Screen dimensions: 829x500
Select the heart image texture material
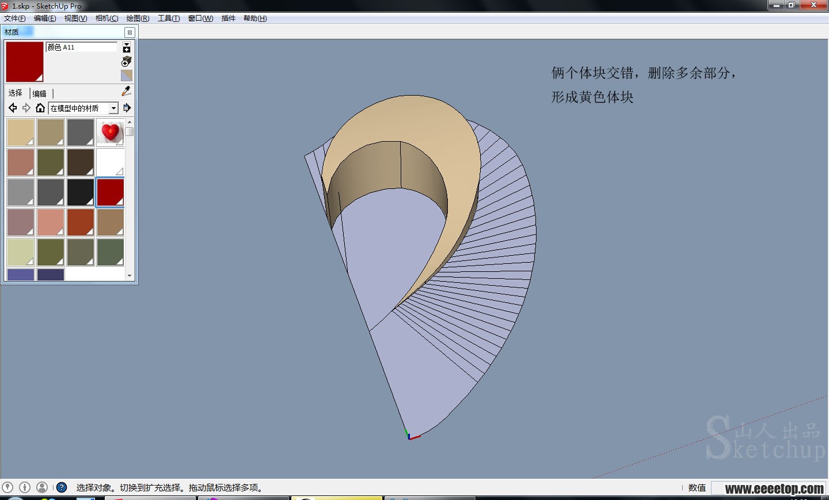[110, 132]
